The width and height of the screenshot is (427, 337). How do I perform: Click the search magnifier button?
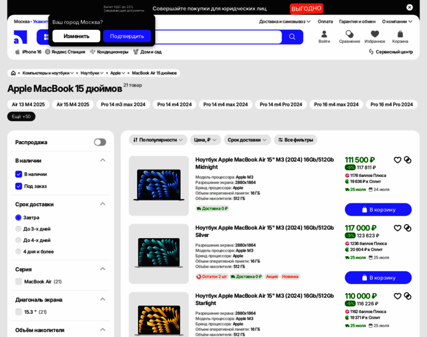(292, 37)
